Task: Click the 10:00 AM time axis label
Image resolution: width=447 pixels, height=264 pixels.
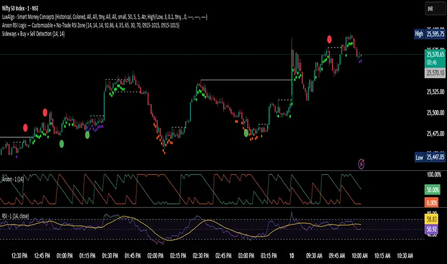Action: tap(360, 256)
